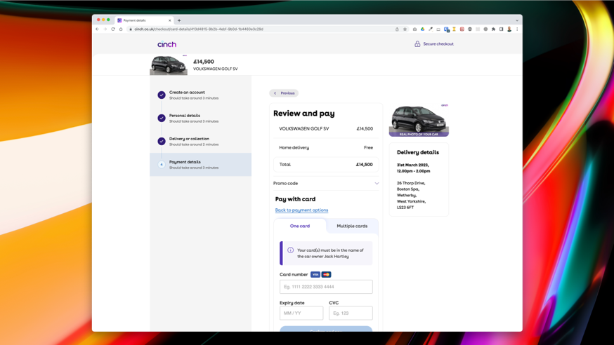Switch to the Multiple cards tab
Viewport: 614px width, 345px height.
(352, 226)
